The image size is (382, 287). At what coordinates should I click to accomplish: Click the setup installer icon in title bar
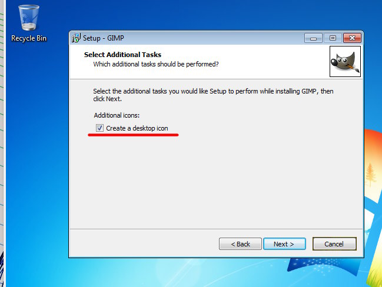[x=76, y=38]
